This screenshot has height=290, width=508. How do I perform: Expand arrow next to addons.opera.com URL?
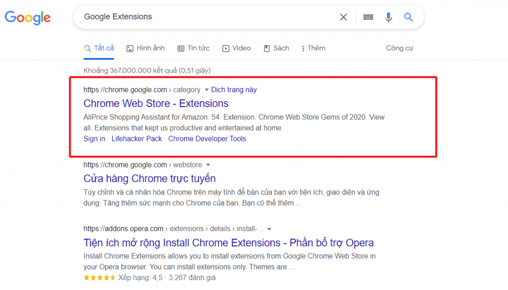point(269,229)
